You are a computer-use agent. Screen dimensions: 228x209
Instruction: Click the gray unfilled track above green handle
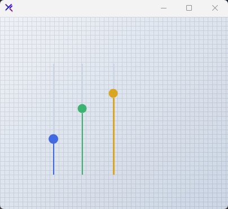click(x=82, y=84)
